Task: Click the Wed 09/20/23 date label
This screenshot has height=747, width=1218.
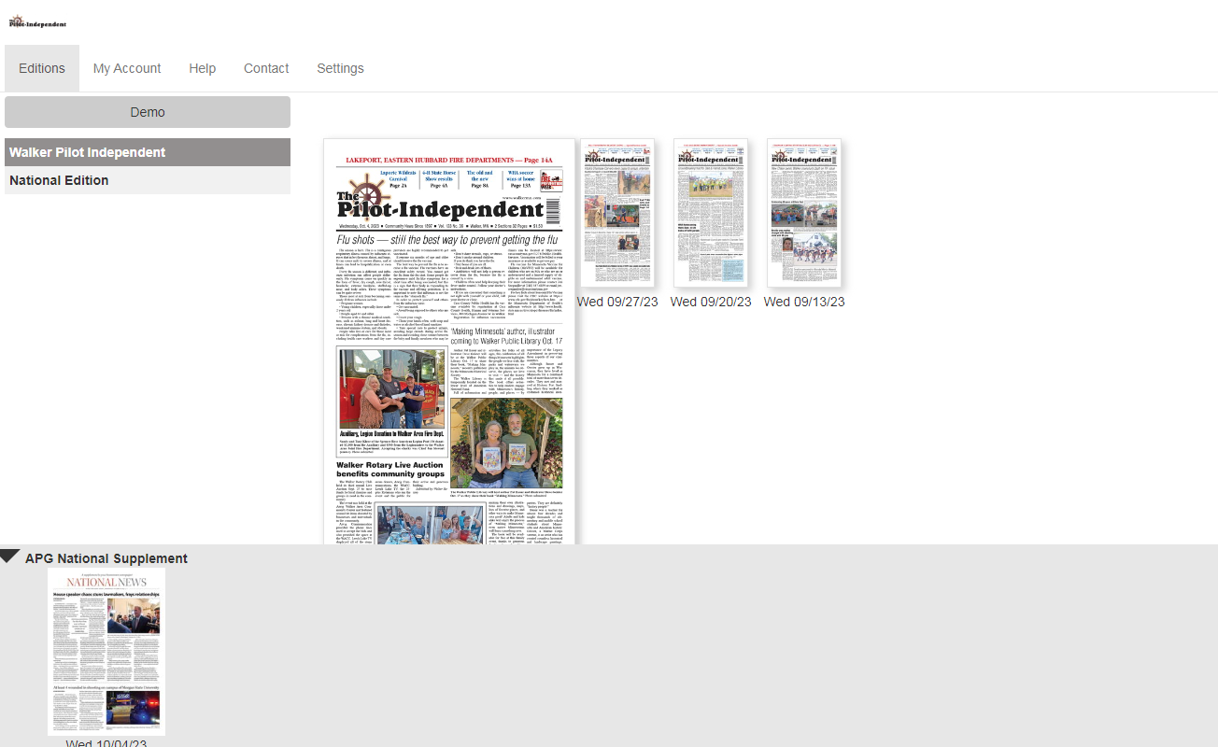Action: [x=711, y=302]
